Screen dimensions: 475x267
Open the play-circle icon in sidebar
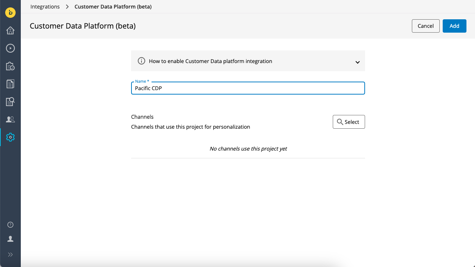[x=10, y=48]
